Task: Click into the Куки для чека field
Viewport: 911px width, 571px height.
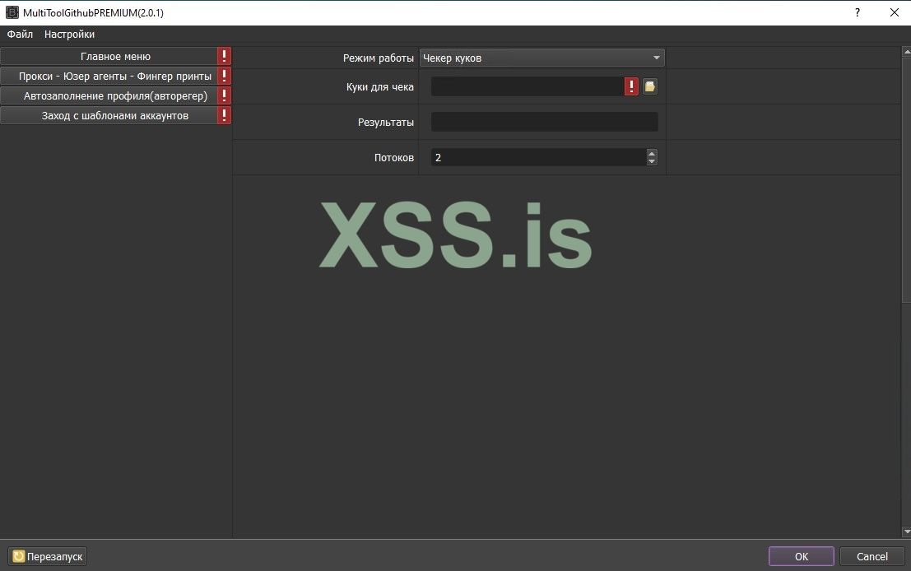Action: 527,86
